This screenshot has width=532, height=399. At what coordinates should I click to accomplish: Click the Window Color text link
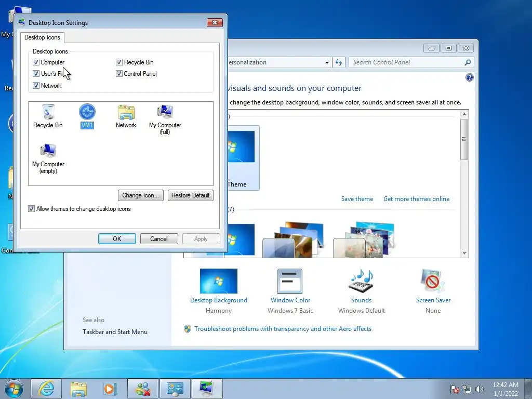(x=290, y=300)
